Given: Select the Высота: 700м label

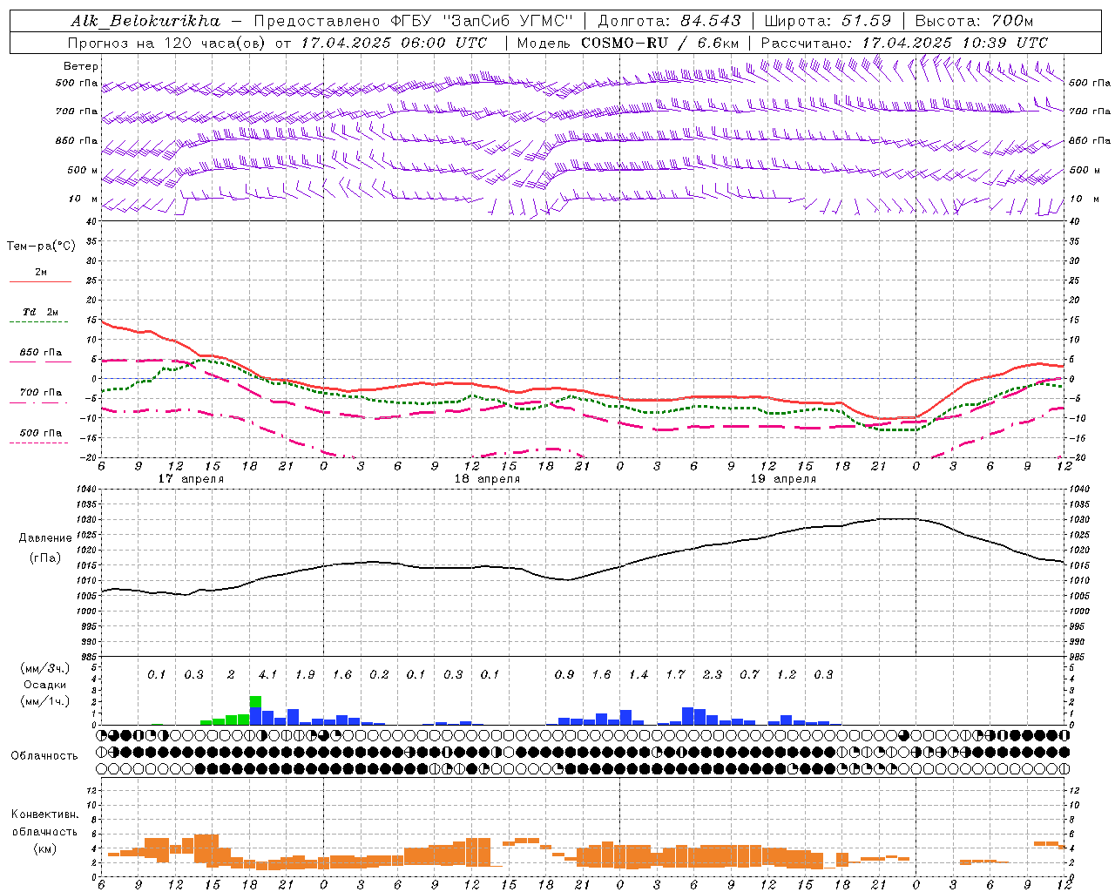Looking at the screenshot, I should [974, 21].
